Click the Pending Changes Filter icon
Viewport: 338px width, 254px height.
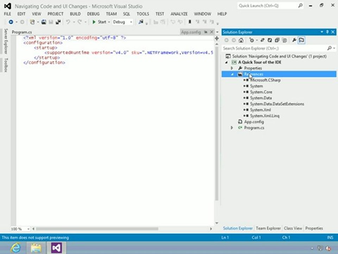(251, 40)
